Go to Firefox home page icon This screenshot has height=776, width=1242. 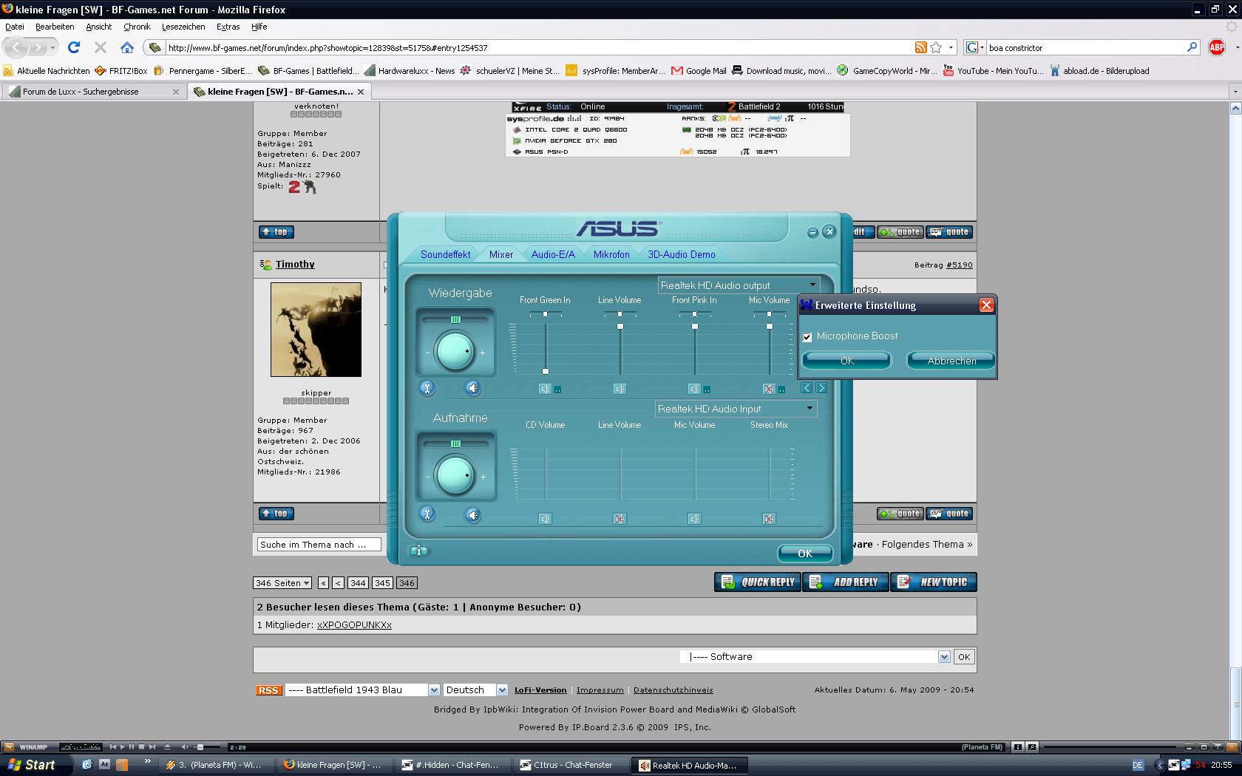pos(127,47)
